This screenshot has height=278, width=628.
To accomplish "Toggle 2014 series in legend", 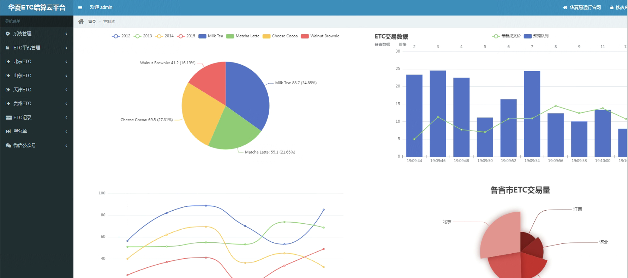I will [165, 36].
